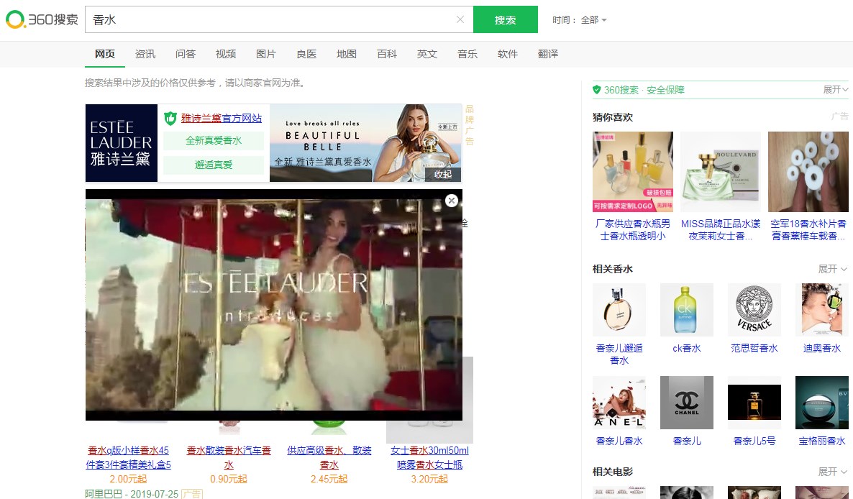
Task: Select the 网页 tab
Action: point(105,54)
